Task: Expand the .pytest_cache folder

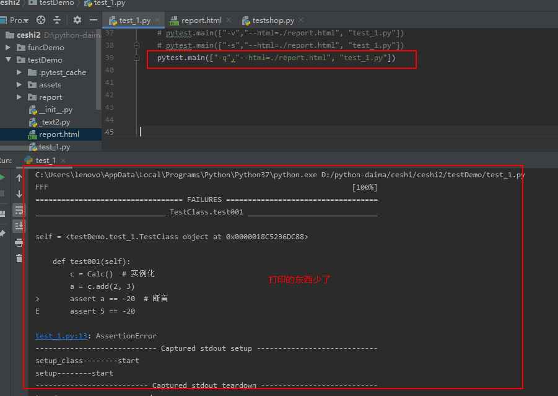Action: point(19,73)
